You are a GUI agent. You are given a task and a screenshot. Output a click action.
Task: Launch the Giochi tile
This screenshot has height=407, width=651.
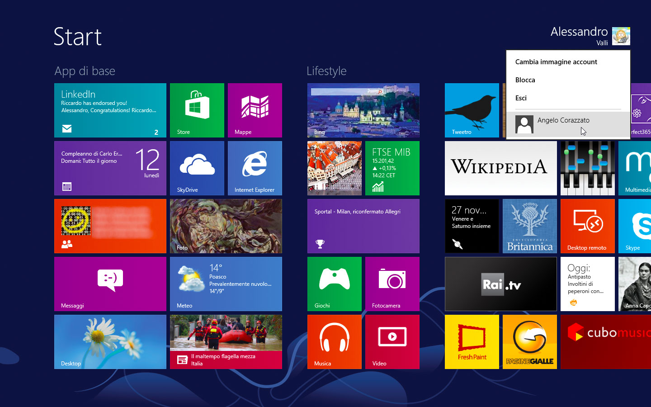pyautogui.click(x=335, y=284)
